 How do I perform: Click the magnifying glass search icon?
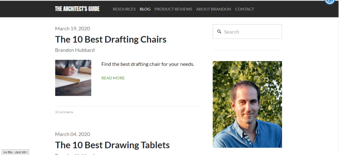(x=219, y=32)
